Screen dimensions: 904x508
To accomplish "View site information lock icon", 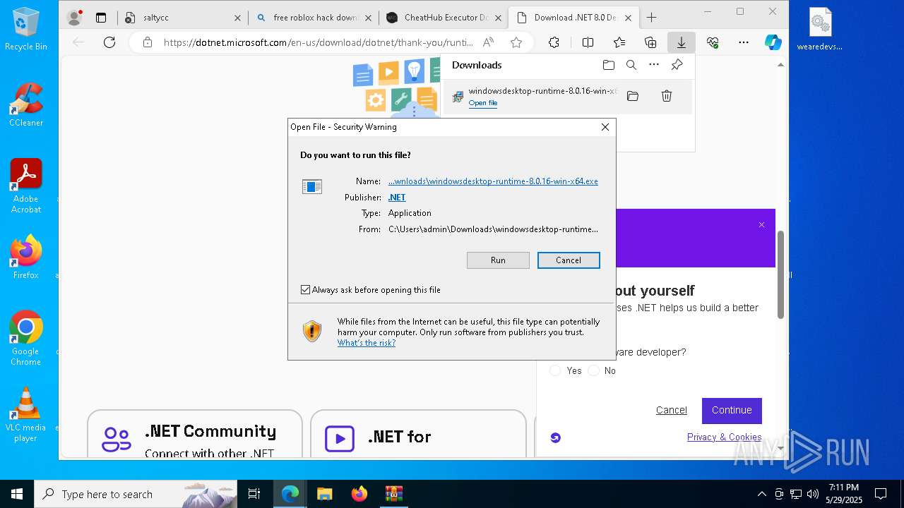I will click(147, 42).
